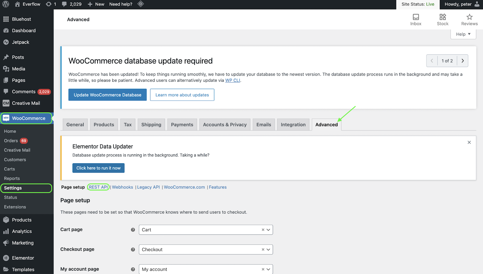Open the Legacy API section link

coord(149,187)
